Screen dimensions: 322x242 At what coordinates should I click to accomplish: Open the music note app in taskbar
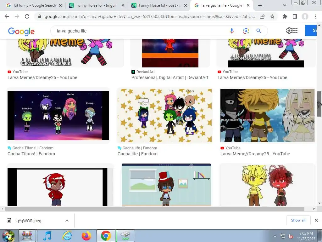pos(47,236)
